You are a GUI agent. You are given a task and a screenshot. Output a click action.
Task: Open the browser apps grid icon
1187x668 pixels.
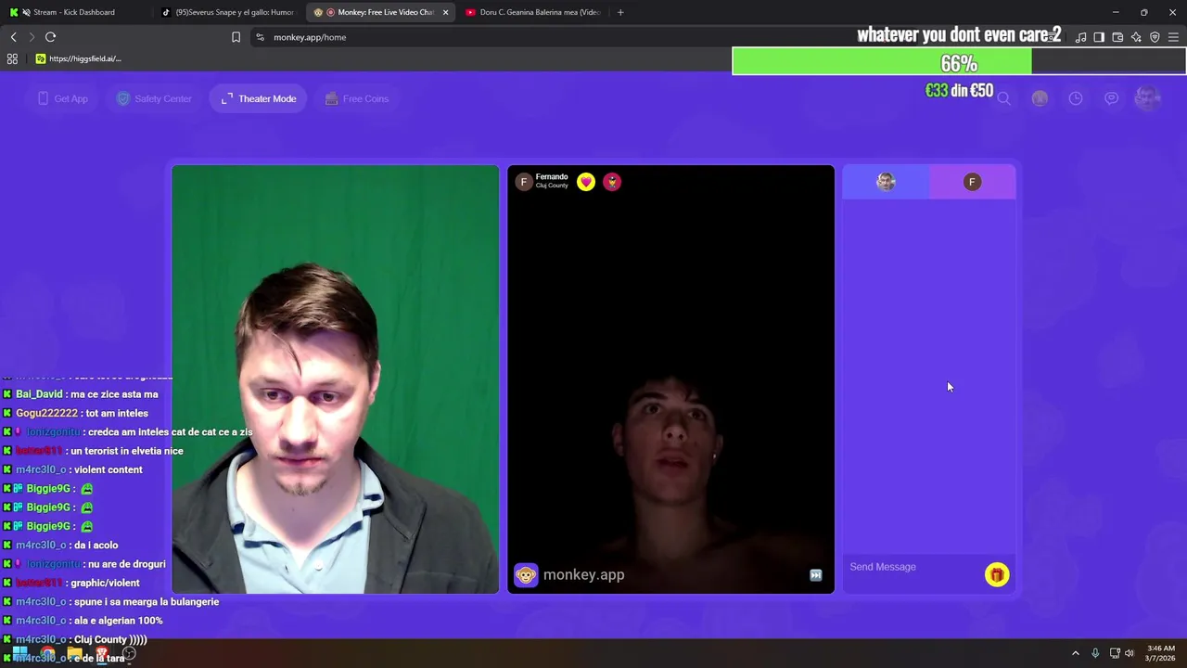[12, 58]
